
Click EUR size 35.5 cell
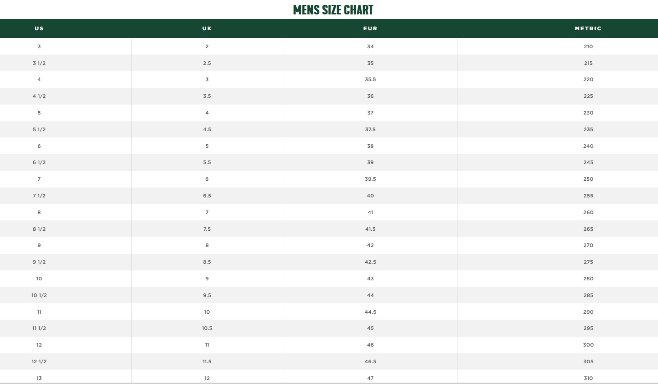370,79
